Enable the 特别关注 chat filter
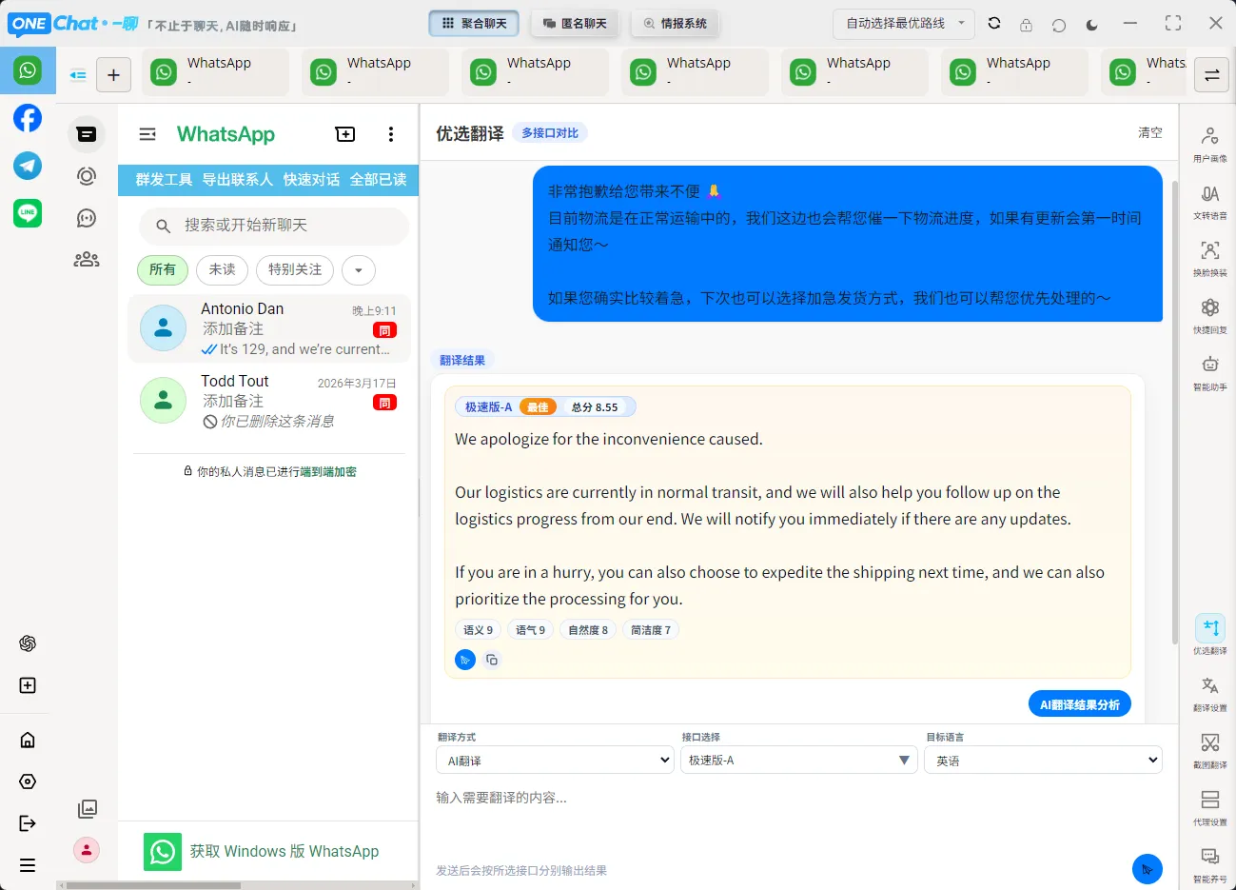Image resolution: width=1236 pixels, height=890 pixels. (x=294, y=270)
